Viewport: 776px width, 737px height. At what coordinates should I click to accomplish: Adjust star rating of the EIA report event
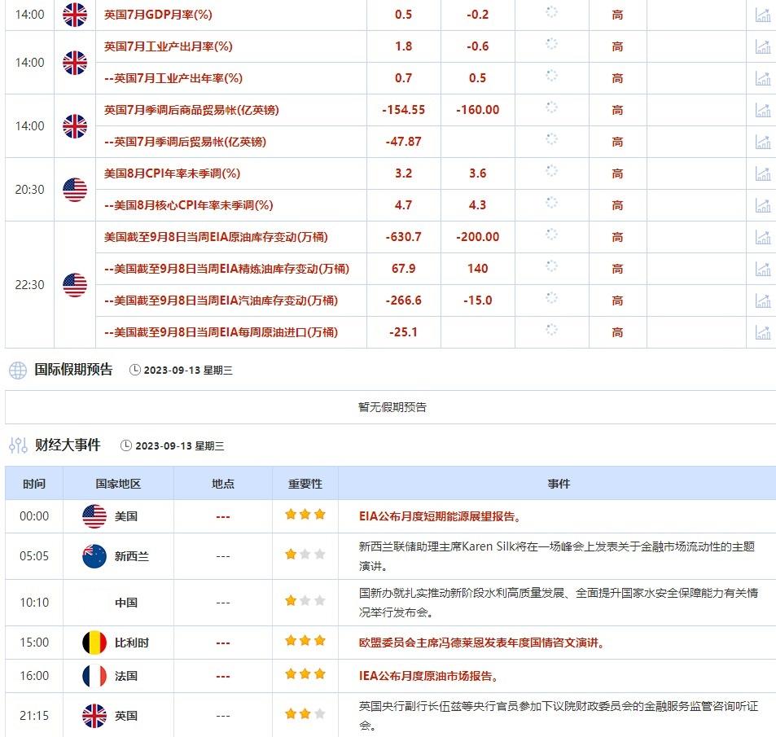[x=305, y=515]
